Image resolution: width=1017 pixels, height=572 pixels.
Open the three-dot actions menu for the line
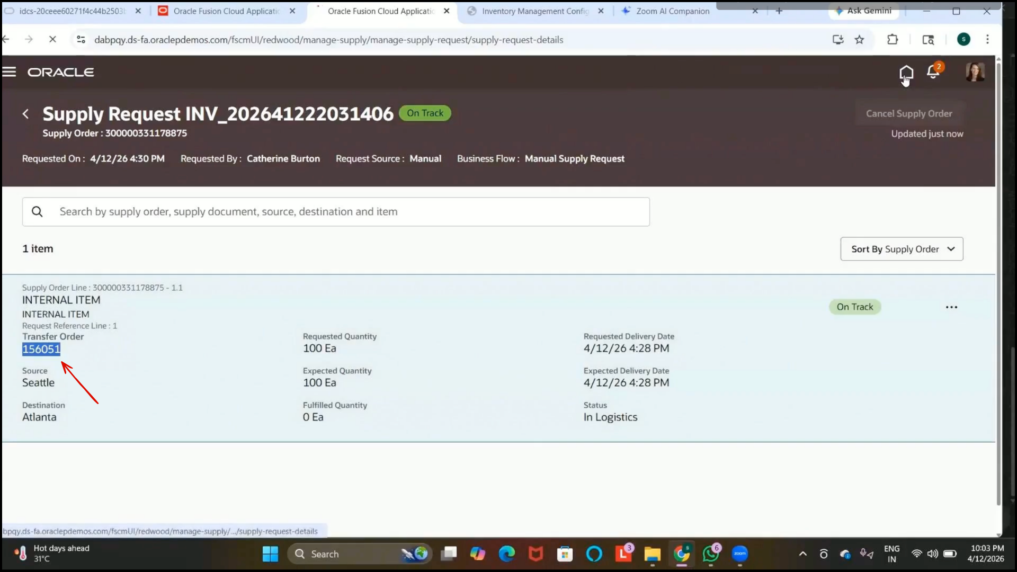[x=951, y=307]
